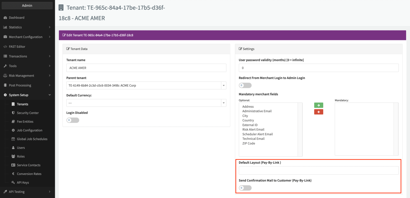Click the edit icon next to Tenant Data

(68, 49)
